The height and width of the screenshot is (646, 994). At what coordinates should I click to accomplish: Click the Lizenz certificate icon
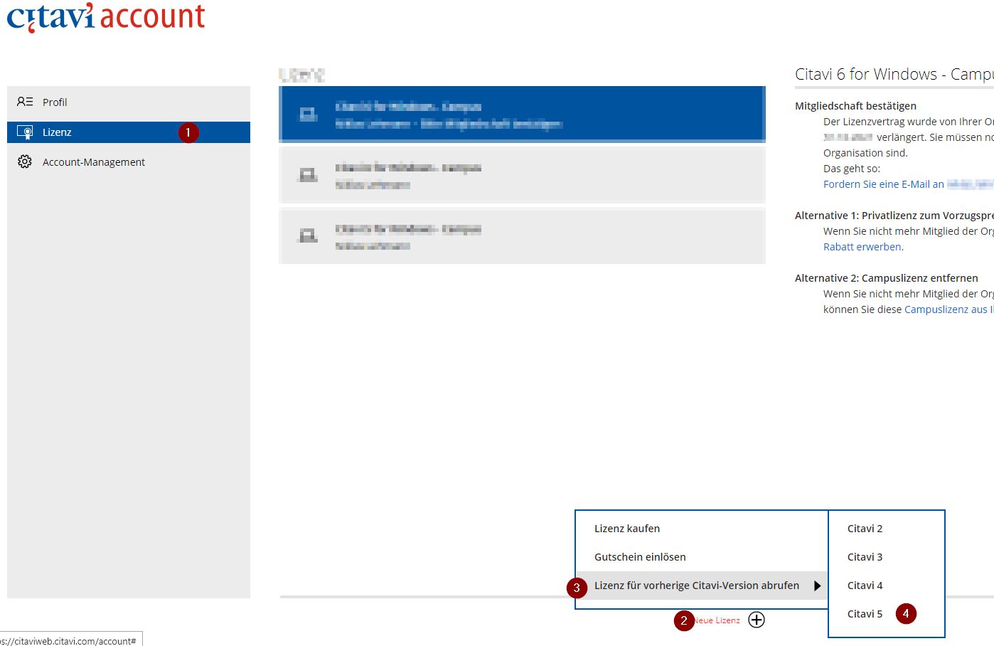pyautogui.click(x=25, y=132)
